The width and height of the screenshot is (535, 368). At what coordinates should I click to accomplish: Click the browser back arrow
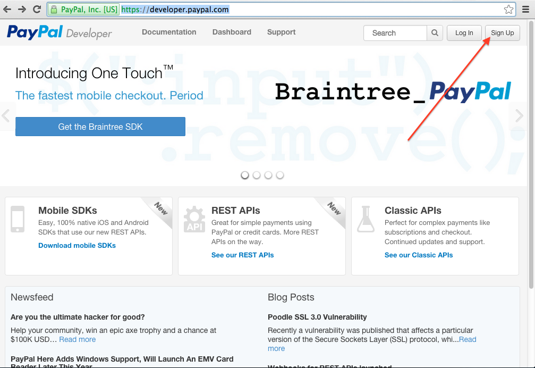[x=7, y=9]
